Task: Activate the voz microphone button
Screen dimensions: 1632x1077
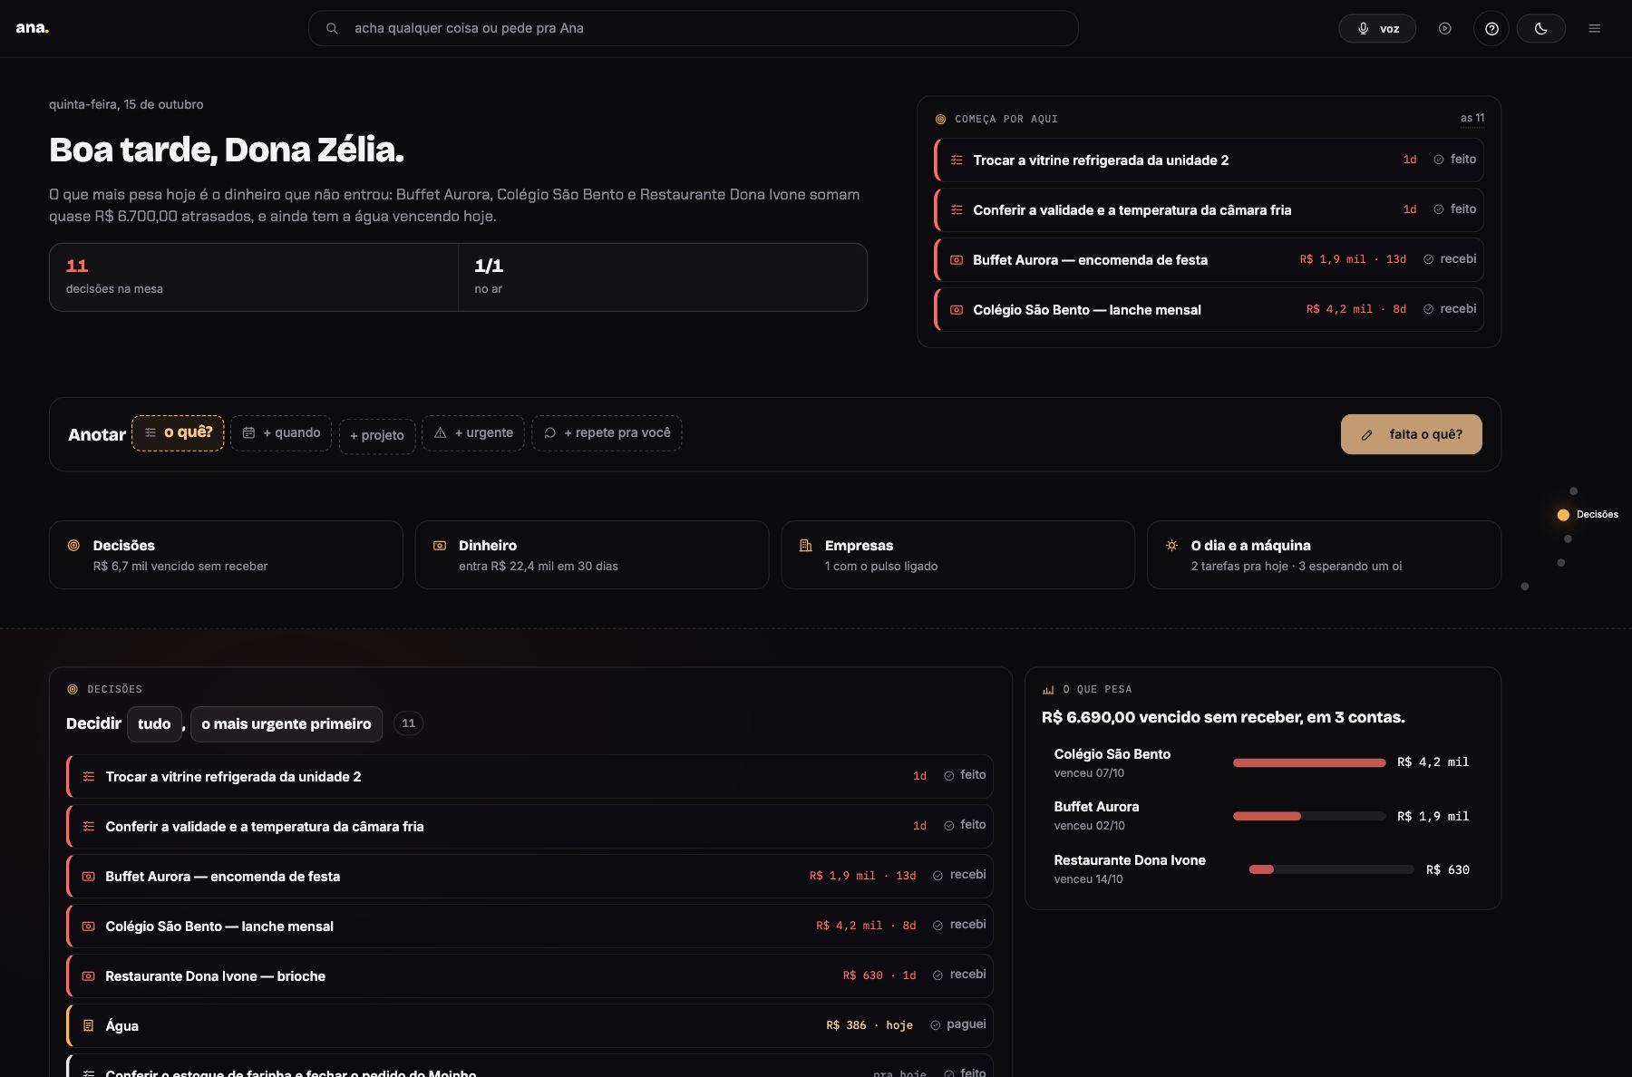Action: click(1377, 28)
